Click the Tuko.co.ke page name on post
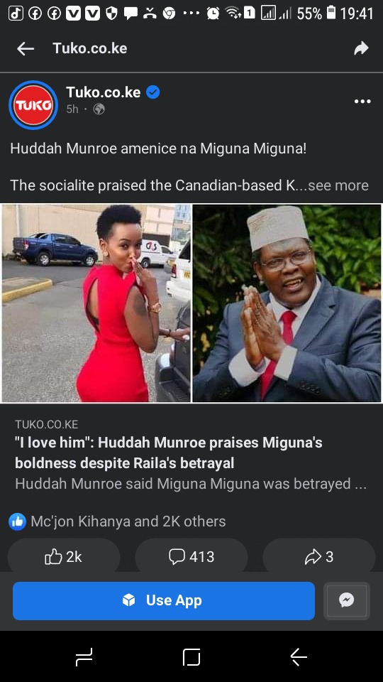The image size is (383, 682). pos(104,92)
